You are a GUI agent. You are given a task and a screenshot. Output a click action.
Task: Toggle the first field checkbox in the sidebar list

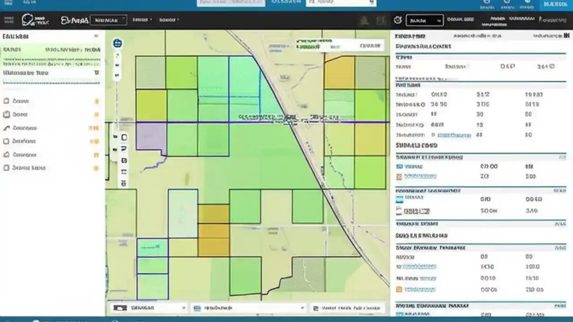(x=6, y=101)
